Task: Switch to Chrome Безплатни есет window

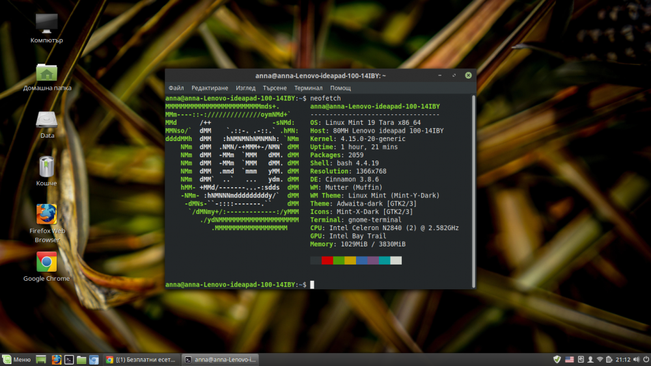Action: tap(141, 359)
